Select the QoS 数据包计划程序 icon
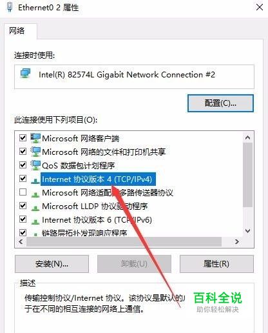Screen dimensions: 268x333 point(35,165)
